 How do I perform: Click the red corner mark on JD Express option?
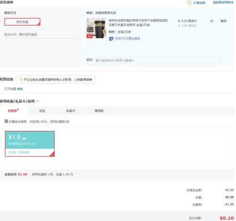[x=39, y=24]
